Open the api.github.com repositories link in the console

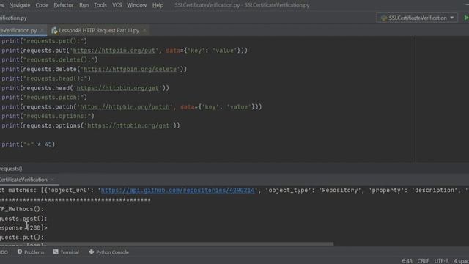pos(177,191)
